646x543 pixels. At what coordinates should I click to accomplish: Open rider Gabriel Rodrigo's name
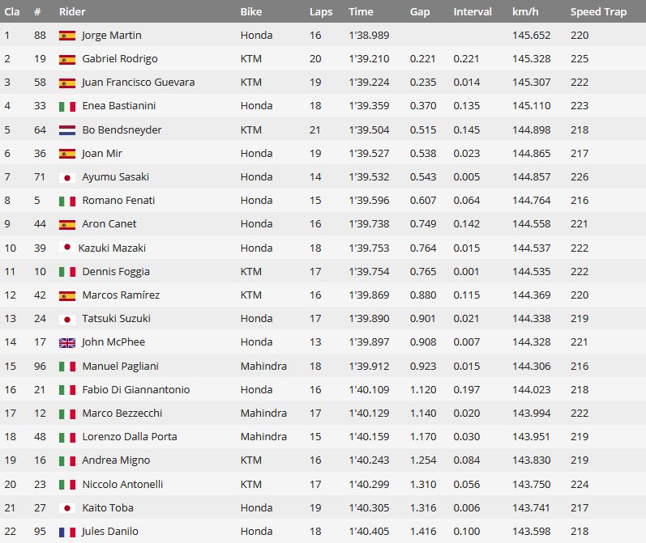pyautogui.click(x=120, y=59)
